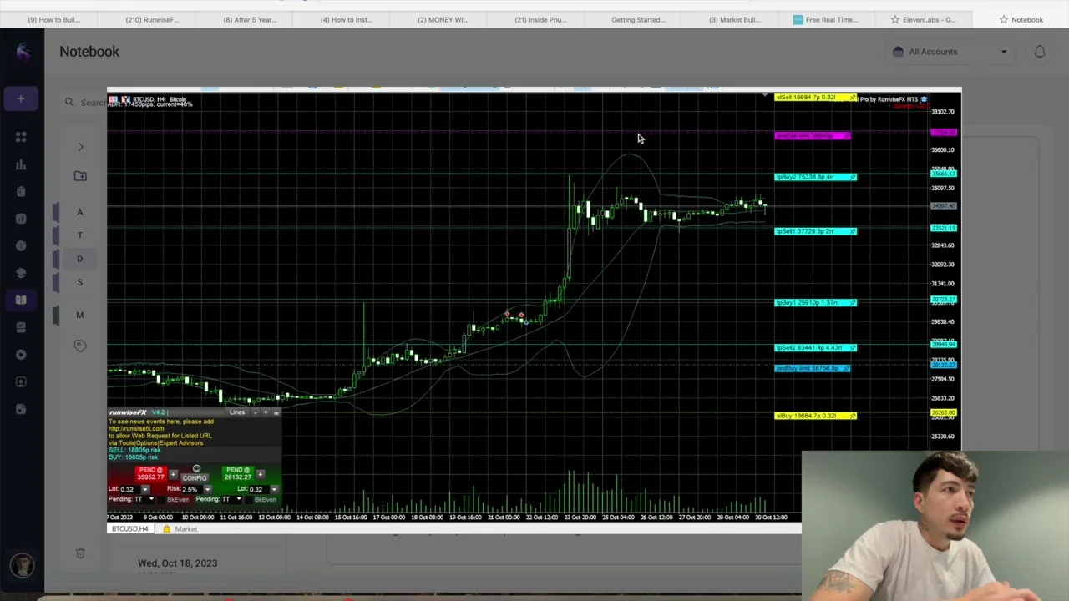Viewport: 1069px width, 601px height.
Task: Click the green PEND @ 28132.27 buy button
Action: click(x=237, y=474)
